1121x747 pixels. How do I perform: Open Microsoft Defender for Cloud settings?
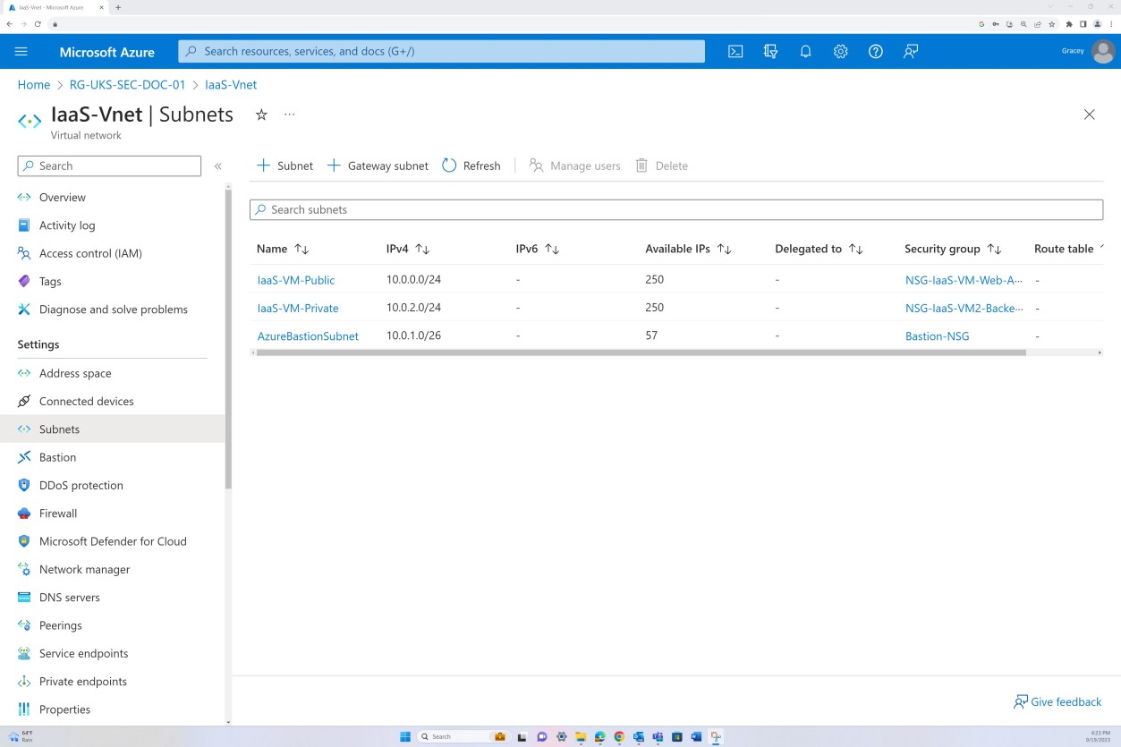[x=113, y=541]
